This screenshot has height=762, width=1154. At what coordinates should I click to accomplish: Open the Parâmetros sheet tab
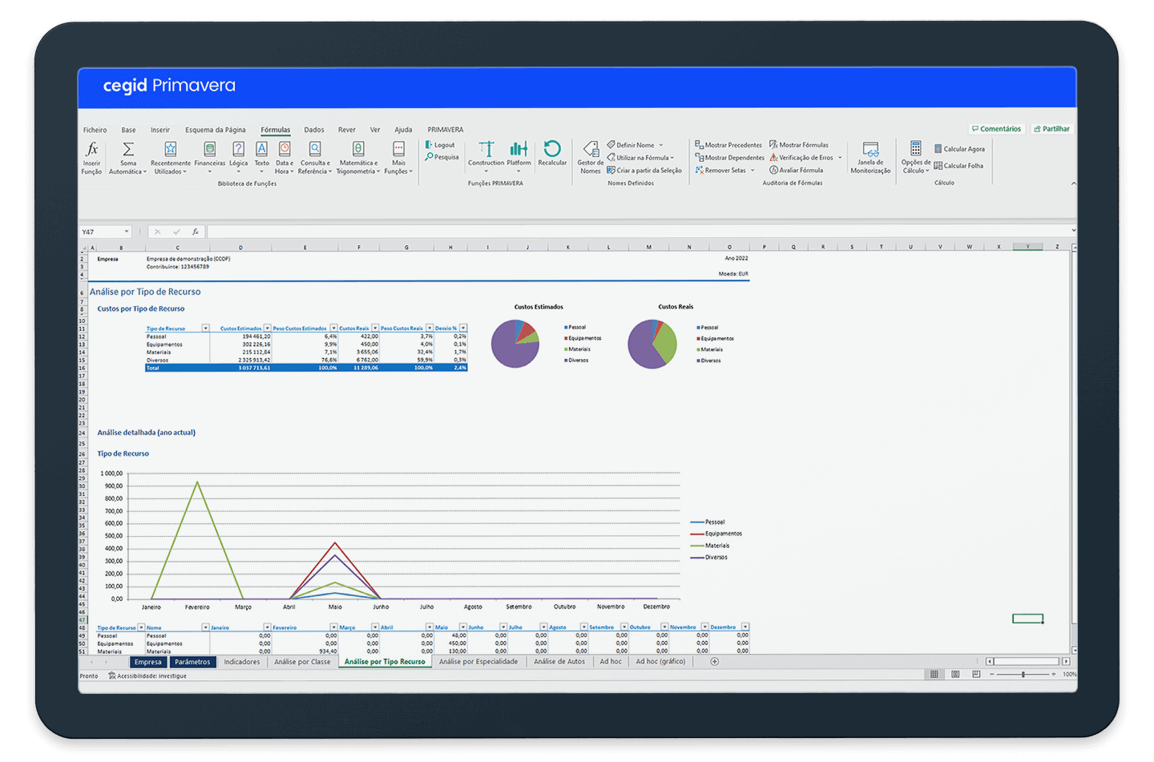point(192,662)
